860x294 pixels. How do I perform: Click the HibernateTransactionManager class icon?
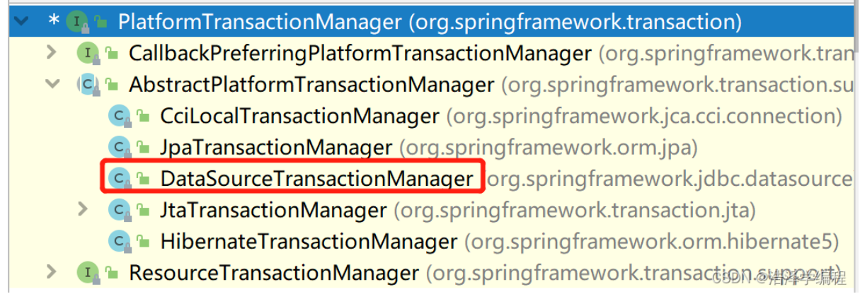pyautogui.click(x=117, y=242)
